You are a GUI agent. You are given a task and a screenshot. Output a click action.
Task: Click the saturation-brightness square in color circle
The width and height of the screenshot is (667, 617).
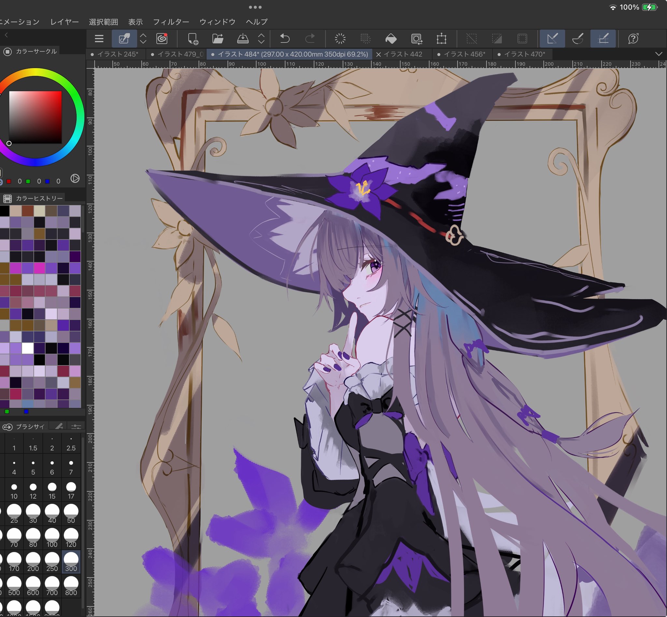[x=35, y=117]
